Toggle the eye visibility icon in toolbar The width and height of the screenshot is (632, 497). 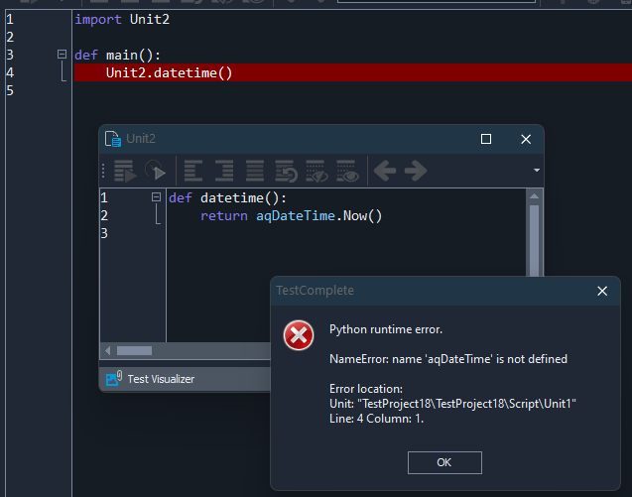tap(346, 172)
